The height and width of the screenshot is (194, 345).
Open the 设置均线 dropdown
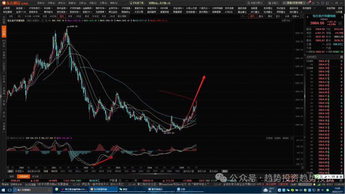286,20
